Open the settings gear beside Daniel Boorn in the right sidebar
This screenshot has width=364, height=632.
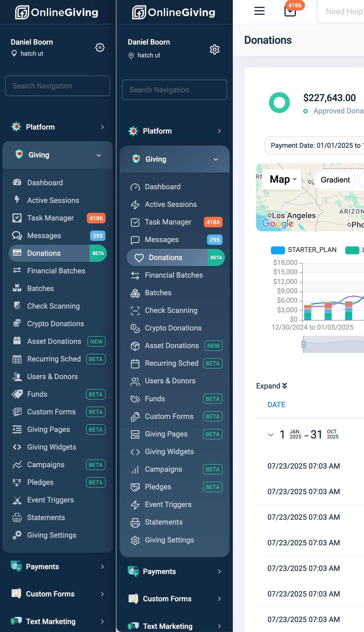click(x=214, y=49)
